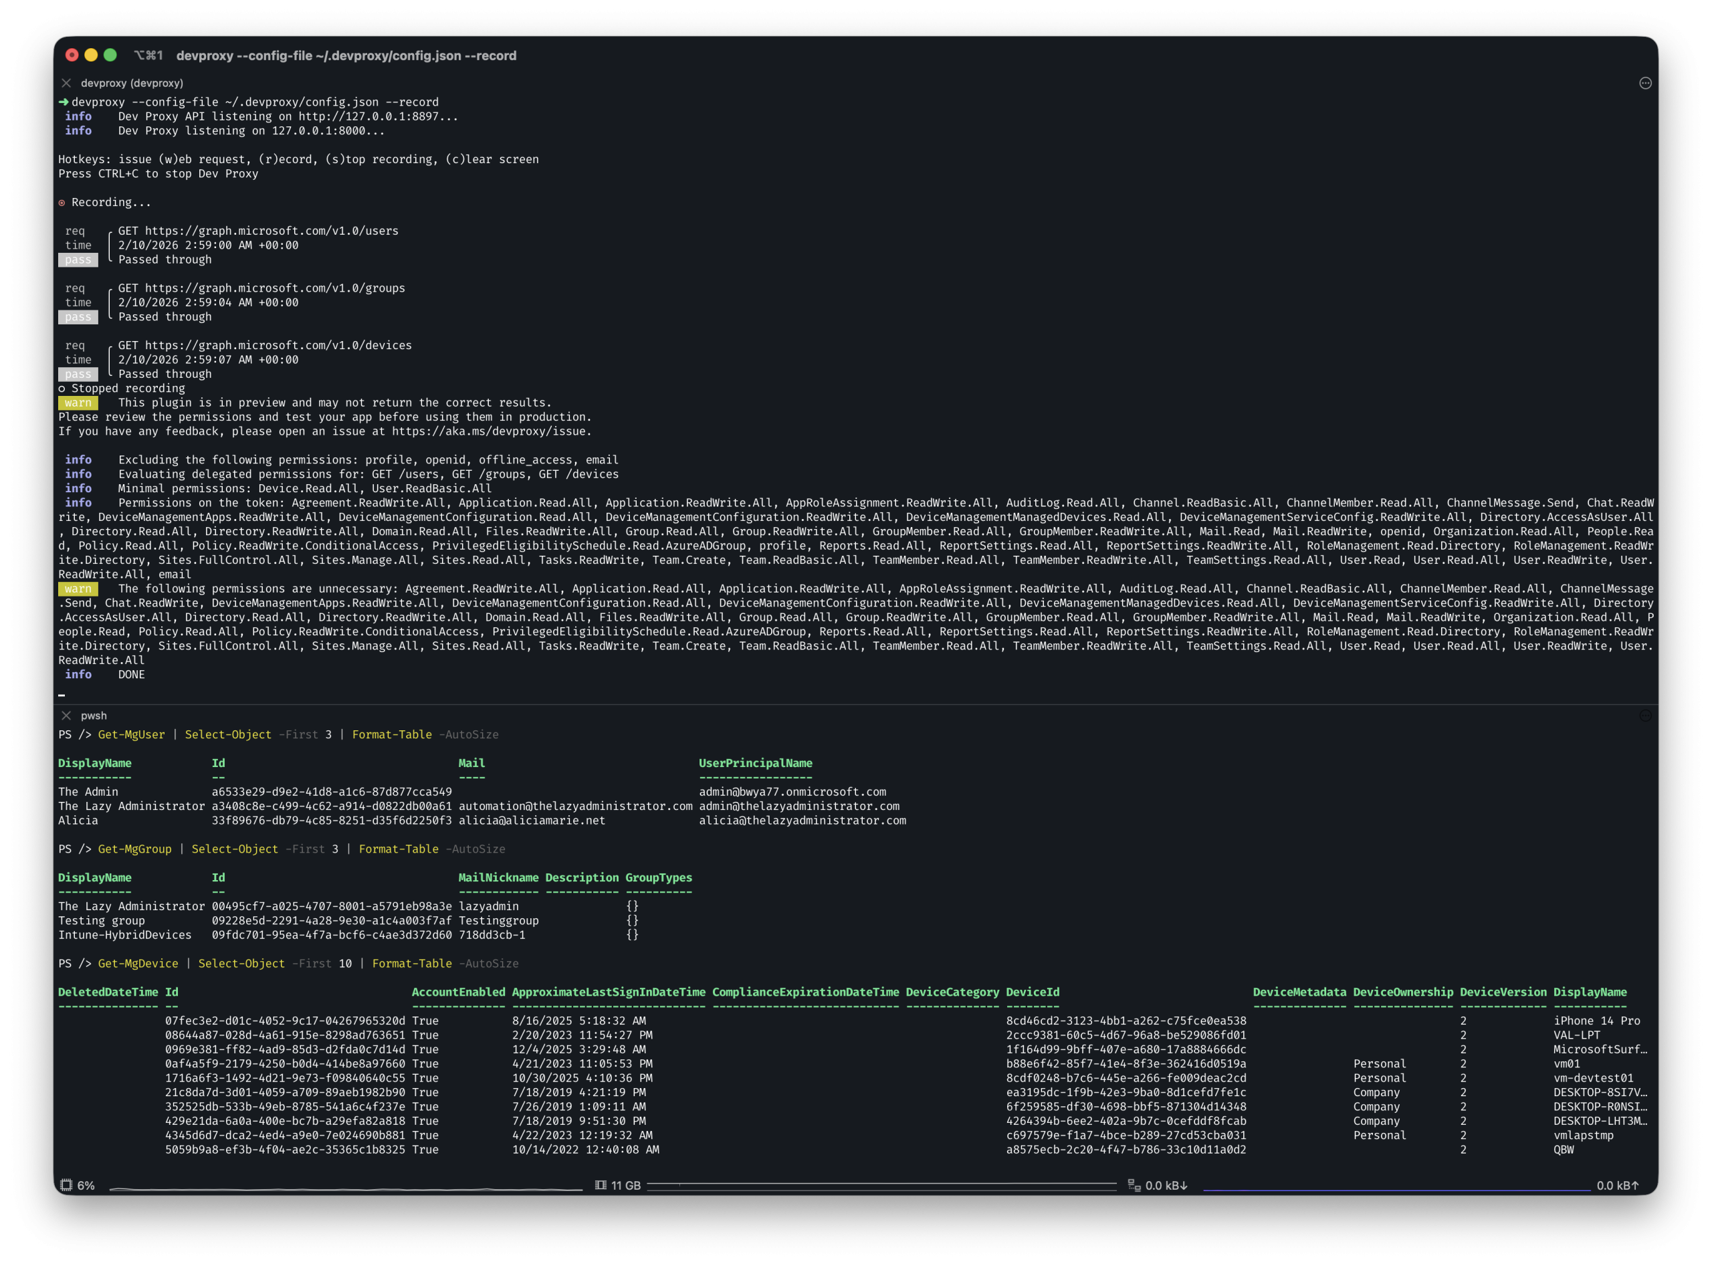Click the yellow minimize window button
Screen dimensions: 1712x1266
pos(90,56)
